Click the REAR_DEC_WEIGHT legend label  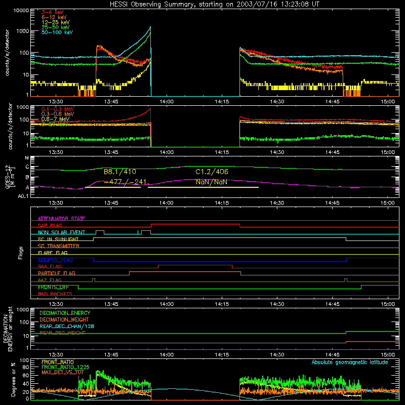click(x=62, y=333)
